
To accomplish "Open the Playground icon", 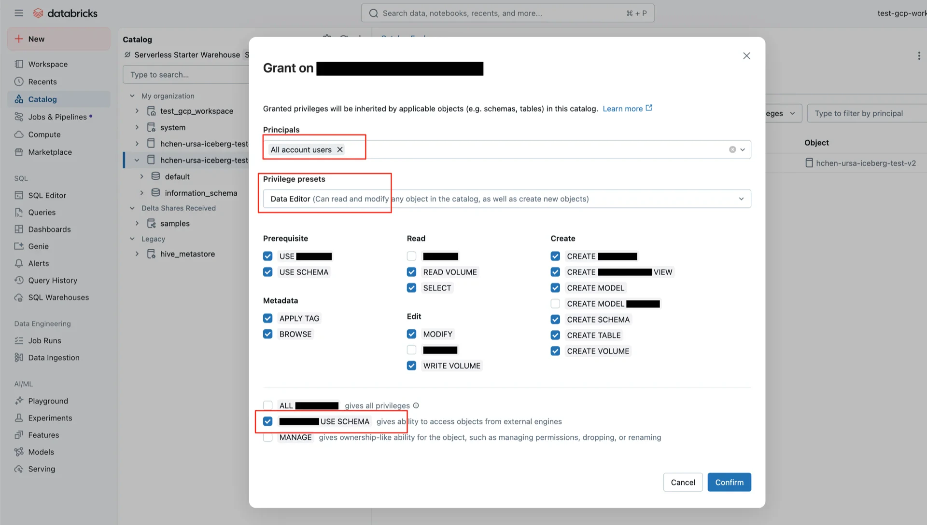I will 19,401.
